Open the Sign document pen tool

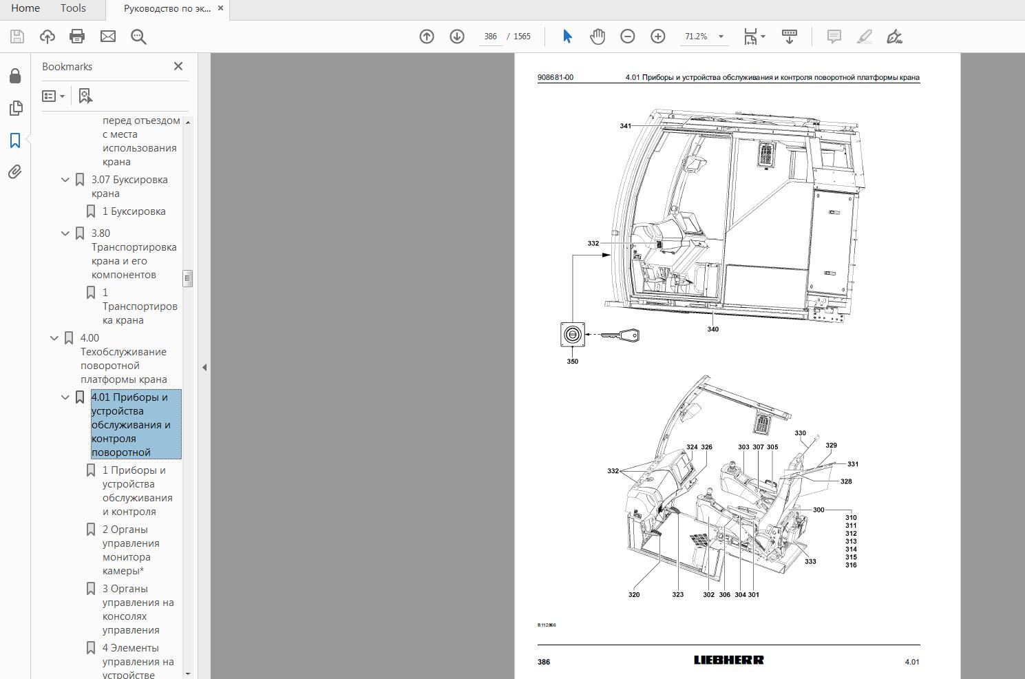click(895, 36)
